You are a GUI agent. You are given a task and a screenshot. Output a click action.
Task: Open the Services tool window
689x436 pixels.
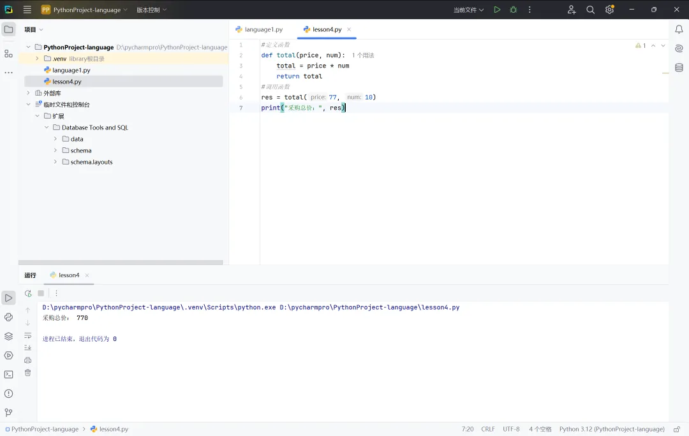[9, 355]
